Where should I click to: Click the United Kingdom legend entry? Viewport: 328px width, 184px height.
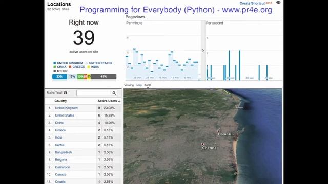(68, 63)
